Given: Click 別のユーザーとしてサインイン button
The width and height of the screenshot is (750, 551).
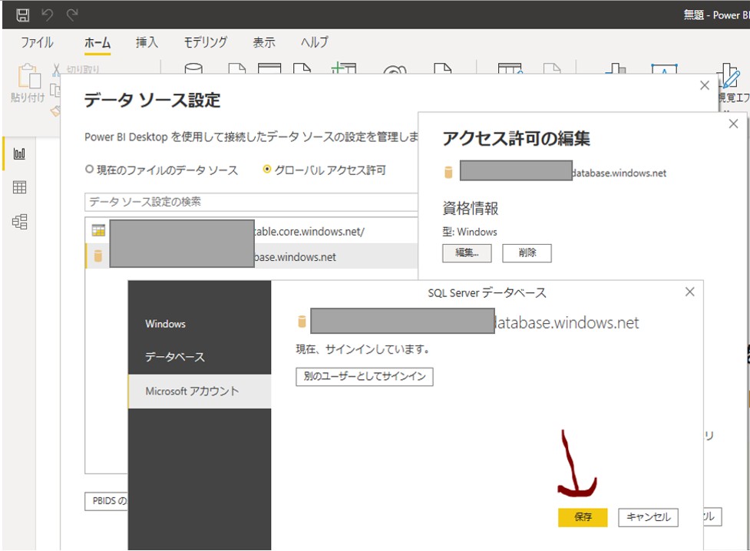Looking at the screenshot, I should click(x=364, y=377).
